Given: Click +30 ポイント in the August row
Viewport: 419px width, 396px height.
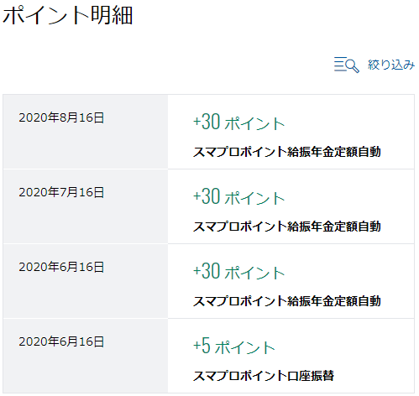Looking at the screenshot, I should coord(239,122).
